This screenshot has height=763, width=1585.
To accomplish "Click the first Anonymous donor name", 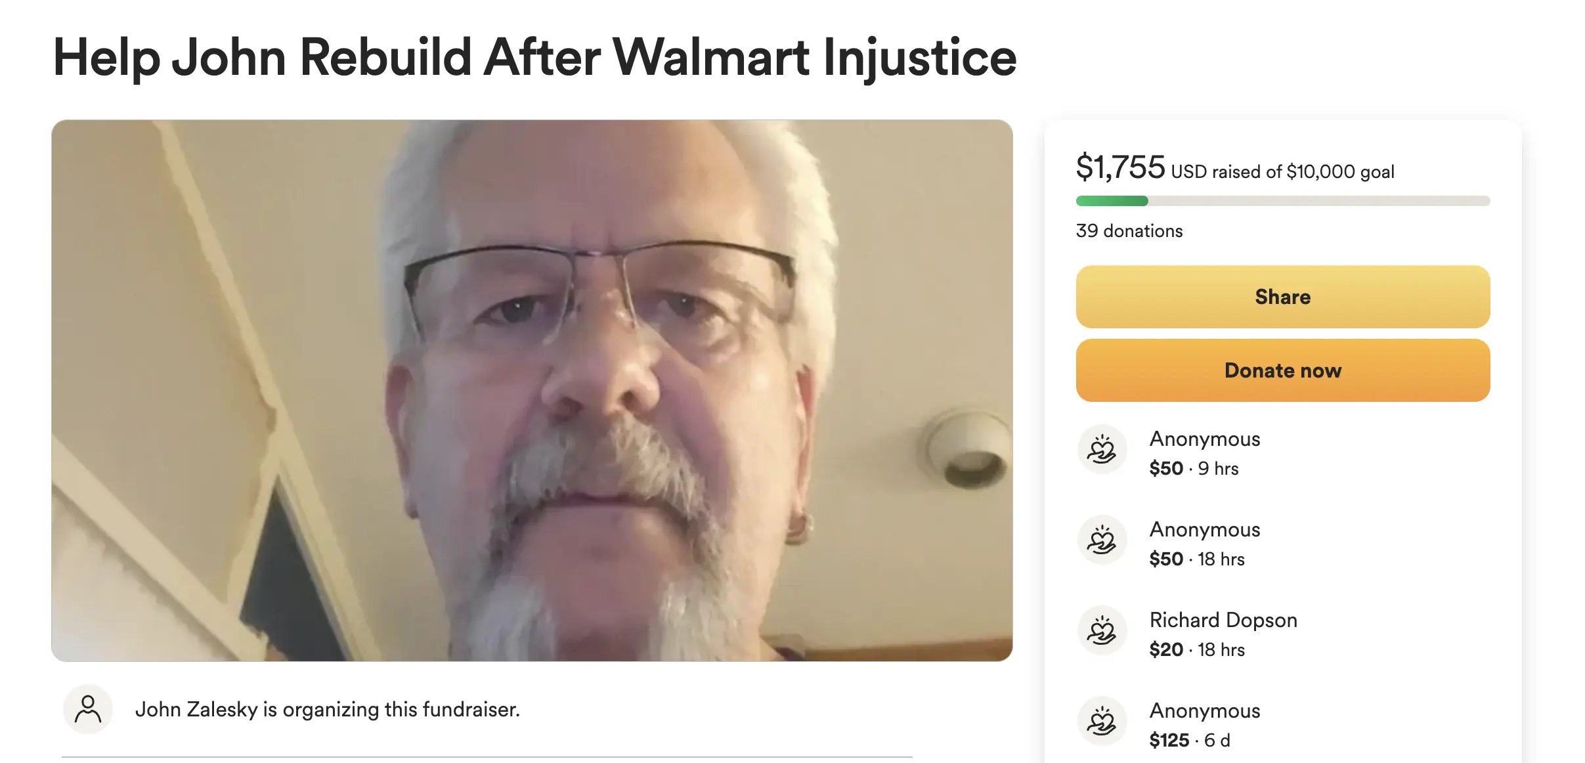I will coord(1205,438).
